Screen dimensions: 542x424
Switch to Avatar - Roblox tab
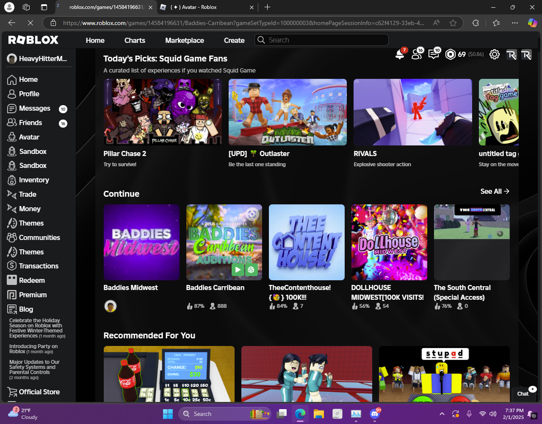point(207,7)
